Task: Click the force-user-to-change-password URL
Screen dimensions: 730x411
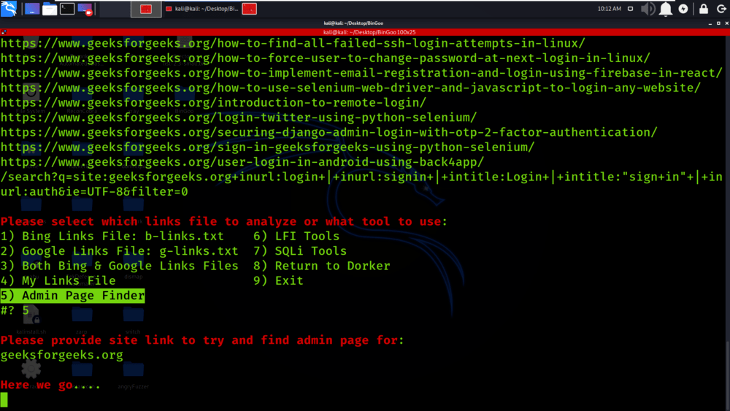Action: [x=325, y=58]
